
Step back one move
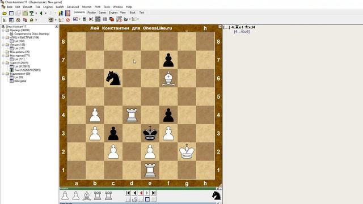point(135,193)
